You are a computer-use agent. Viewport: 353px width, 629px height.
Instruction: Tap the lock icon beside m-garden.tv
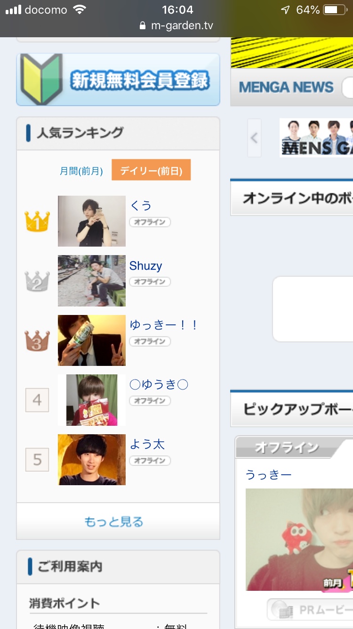pos(143,26)
